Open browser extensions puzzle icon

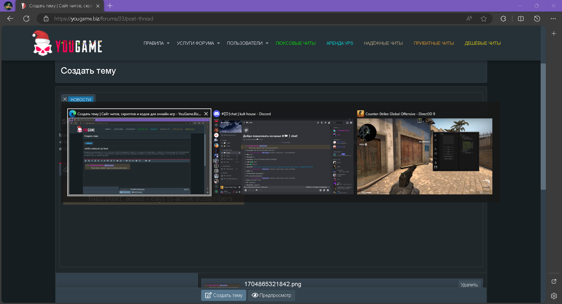(503, 19)
